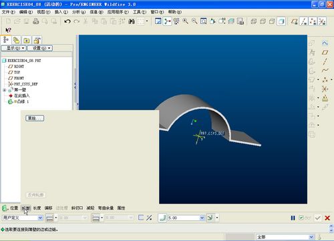Switch to Shading display
Image resolution: width=334 pixels, height=241 pixels.
(281, 21)
